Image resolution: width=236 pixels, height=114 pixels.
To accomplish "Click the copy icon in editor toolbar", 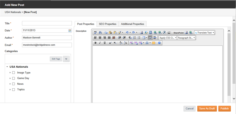I will (106, 32).
